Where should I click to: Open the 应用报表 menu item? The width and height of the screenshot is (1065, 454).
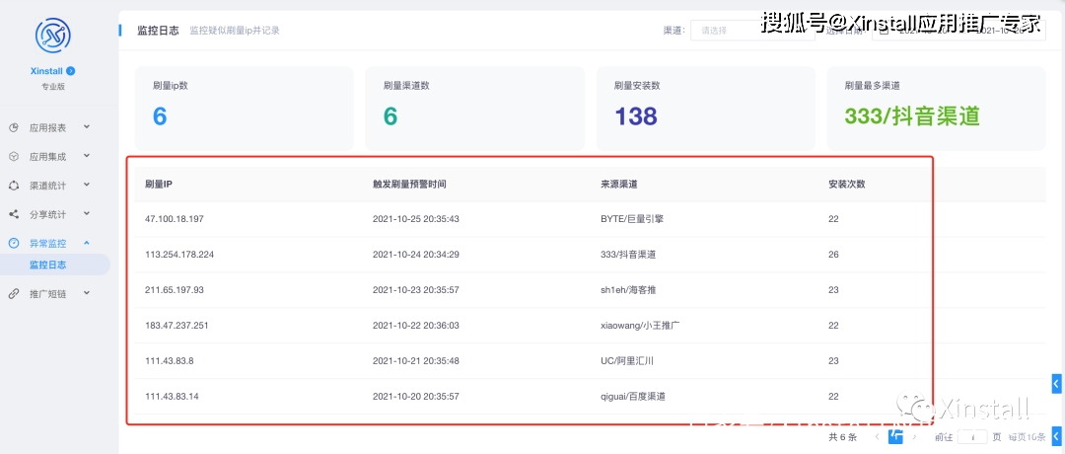[x=47, y=127]
